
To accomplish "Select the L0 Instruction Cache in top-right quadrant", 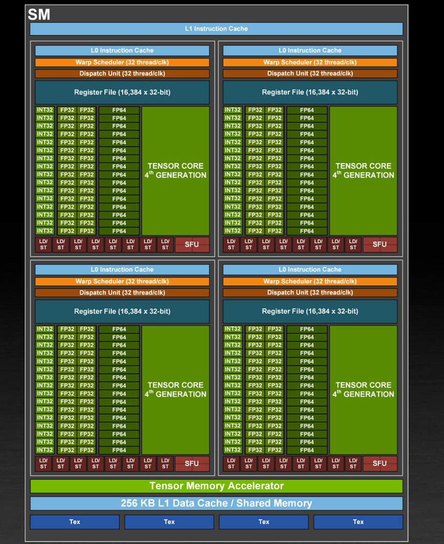I will pyautogui.click(x=310, y=50).
